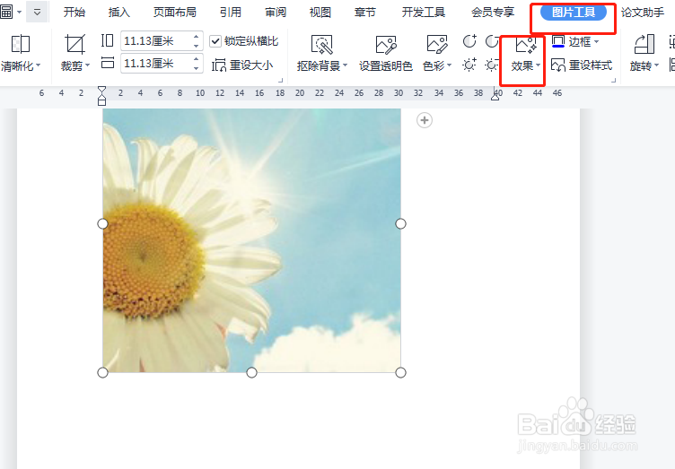The height and width of the screenshot is (469, 675).
Task: Click the increase contrast icon
Action: pyautogui.click(x=469, y=41)
